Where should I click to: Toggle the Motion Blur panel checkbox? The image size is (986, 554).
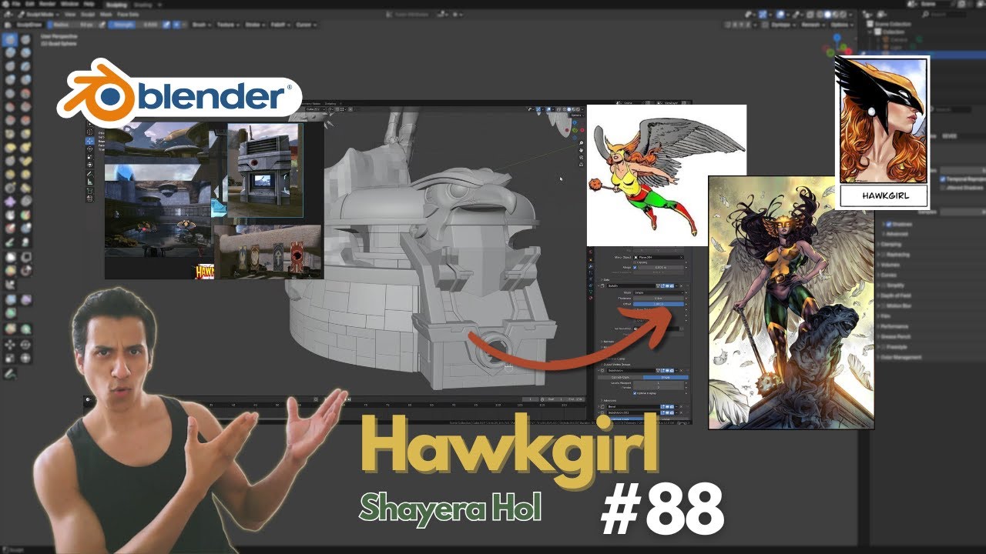[884, 306]
